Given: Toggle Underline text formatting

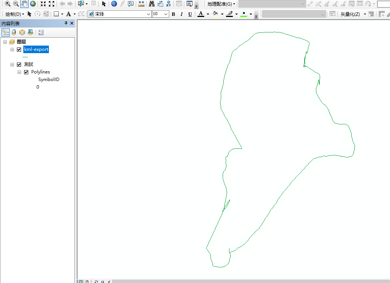Looking at the screenshot, I should coord(190,14).
